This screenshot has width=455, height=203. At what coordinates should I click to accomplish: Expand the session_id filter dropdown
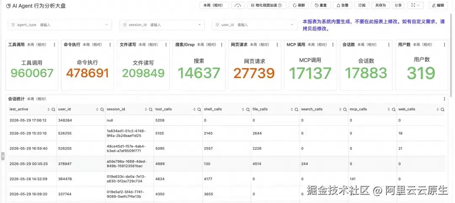(162, 25)
